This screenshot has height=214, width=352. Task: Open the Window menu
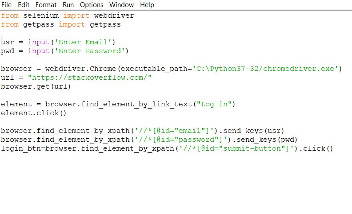click(121, 5)
